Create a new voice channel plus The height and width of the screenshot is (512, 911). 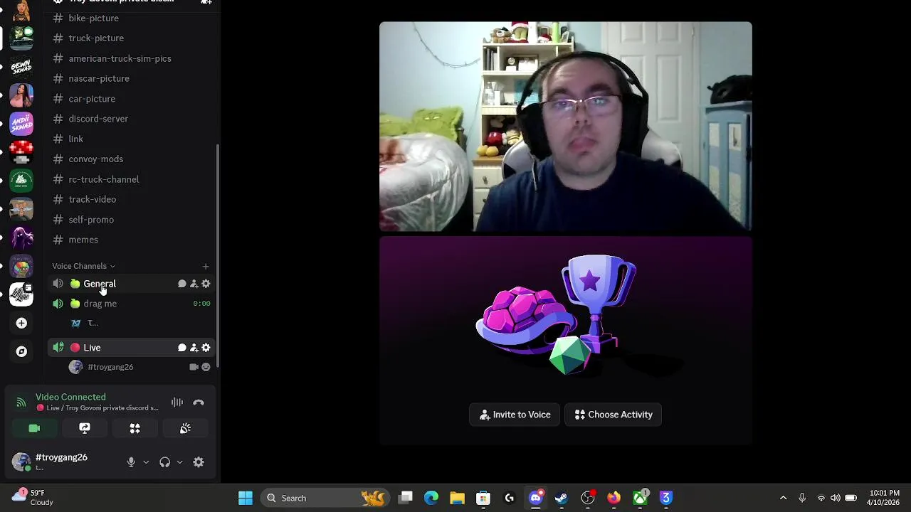click(x=206, y=266)
